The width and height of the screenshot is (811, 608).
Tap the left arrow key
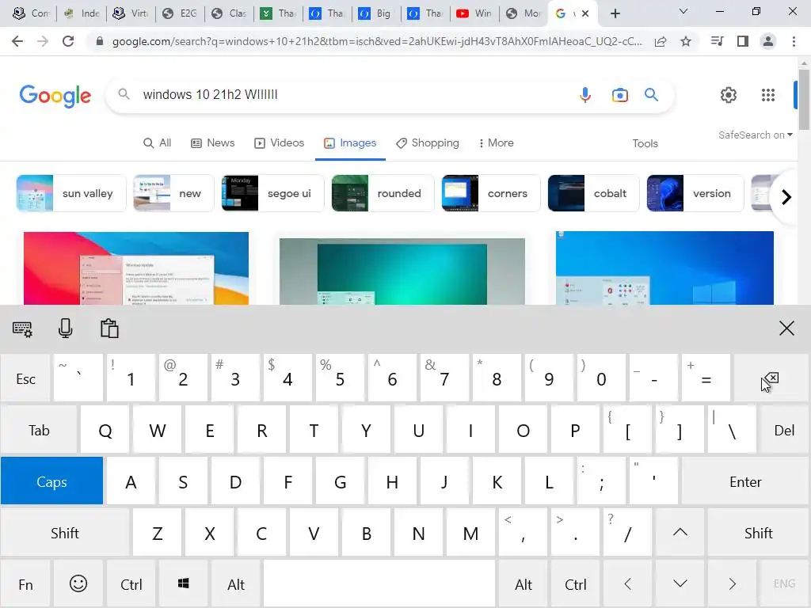coord(628,584)
